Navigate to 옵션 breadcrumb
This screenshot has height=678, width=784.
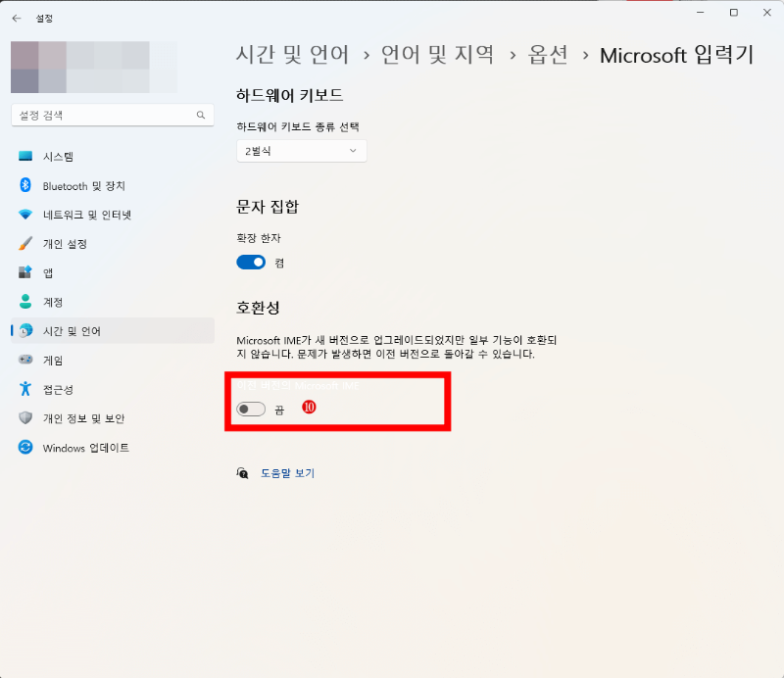549,55
